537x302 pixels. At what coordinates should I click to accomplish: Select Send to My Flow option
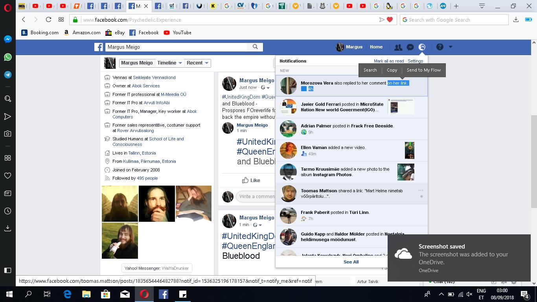pyautogui.click(x=424, y=70)
